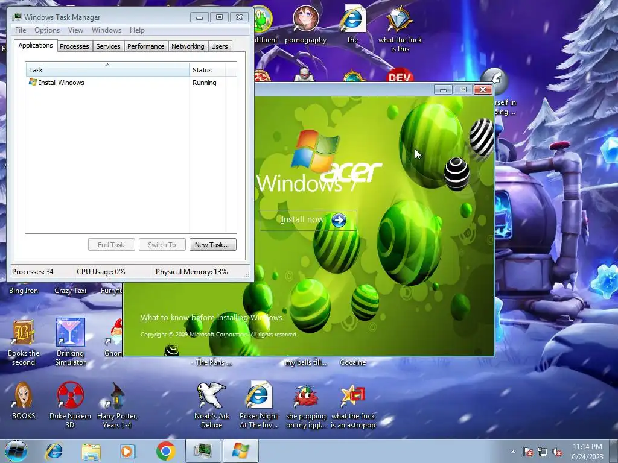Switch to the Processes tab
The width and height of the screenshot is (618, 463).
click(74, 46)
